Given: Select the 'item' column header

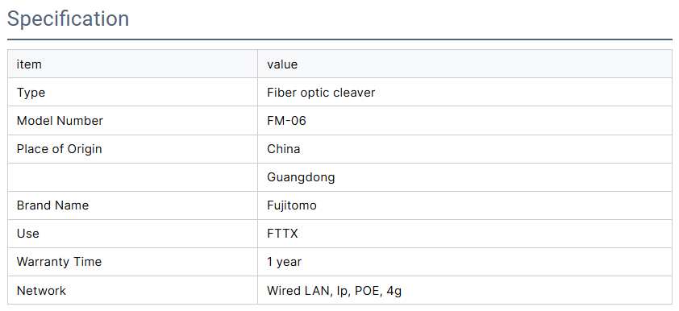Looking at the screenshot, I should (x=29, y=64).
